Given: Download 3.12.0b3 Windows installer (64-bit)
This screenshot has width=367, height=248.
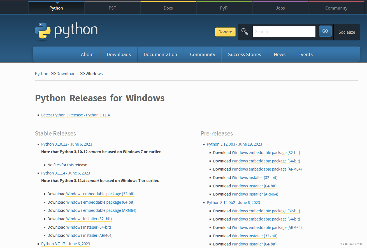Looking at the screenshot, I should coord(254,186).
